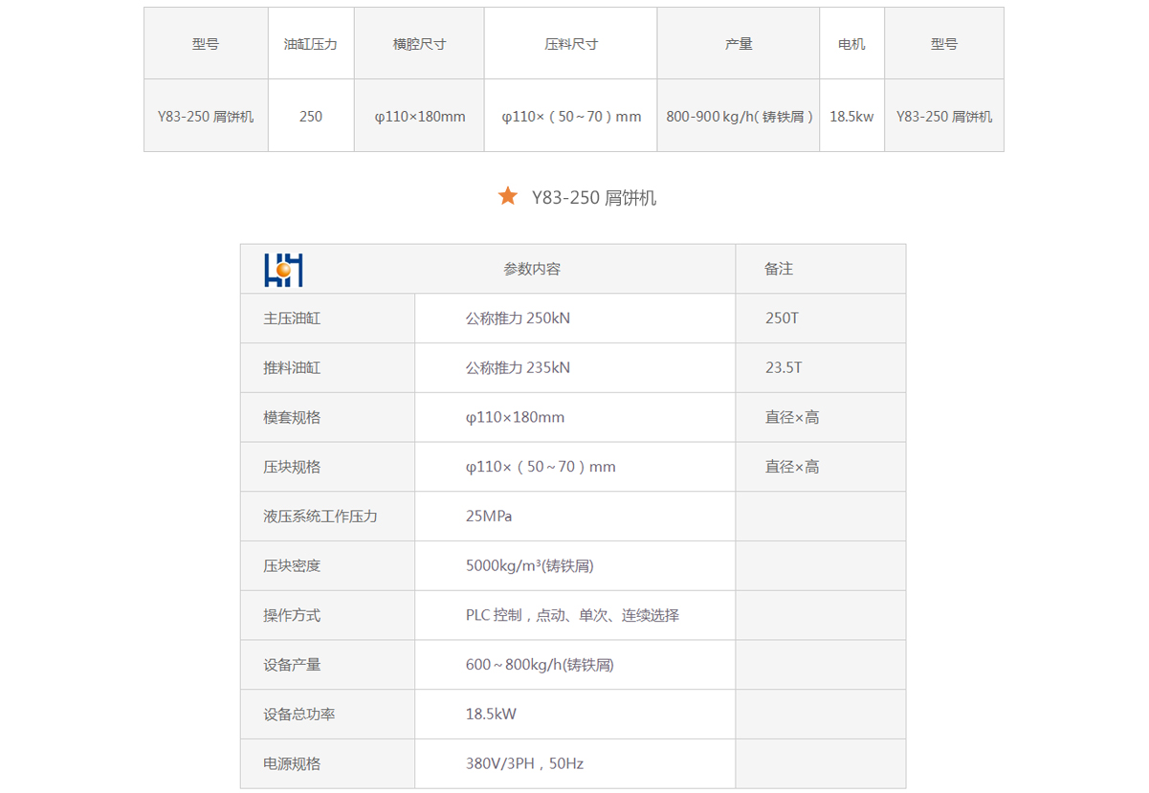Image resolution: width=1149 pixels, height=793 pixels.
Task: Click the 参数内容 header cell
Action: pyautogui.click(x=532, y=269)
